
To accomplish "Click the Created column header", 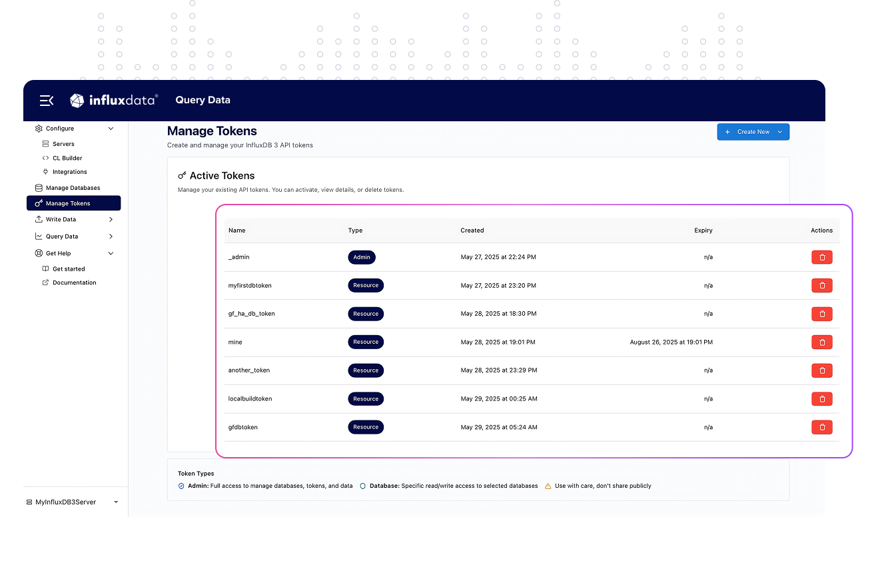I will tap(472, 231).
